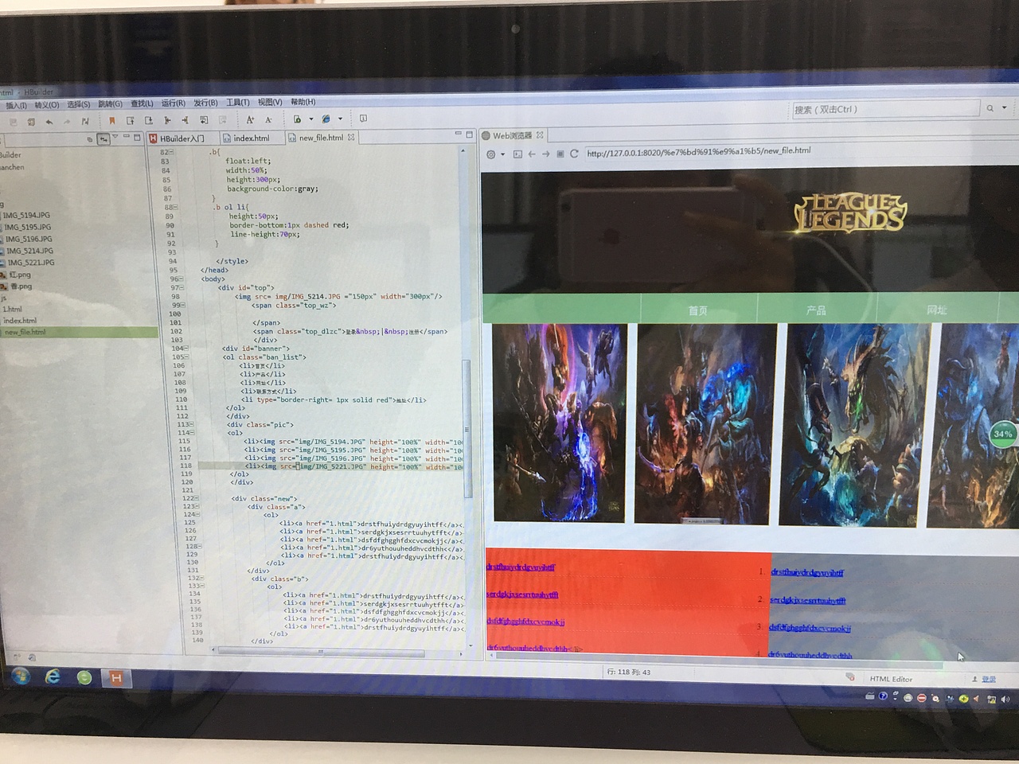Collapse the code fold at line 122

(x=194, y=498)
